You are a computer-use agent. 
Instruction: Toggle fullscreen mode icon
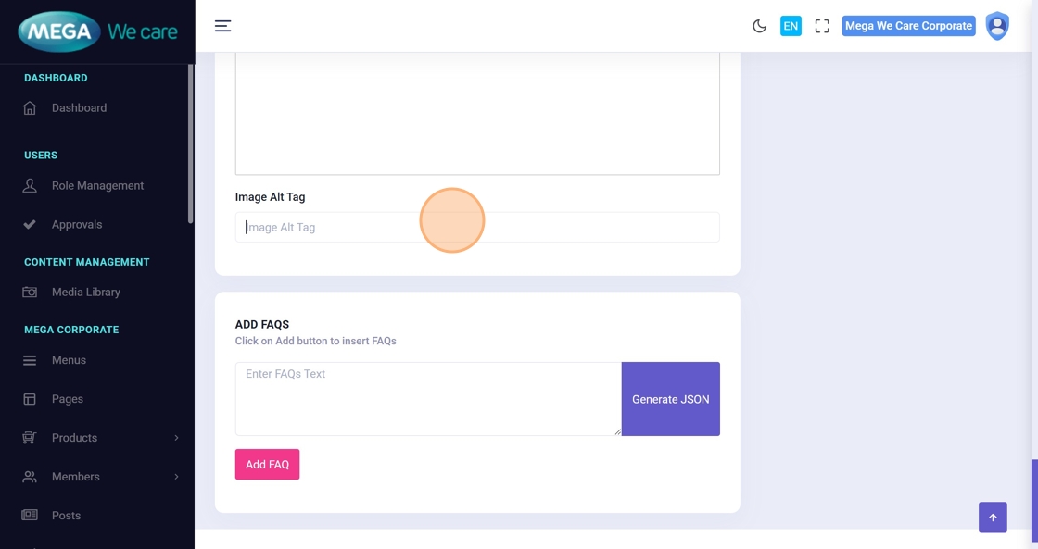[822, 26]
